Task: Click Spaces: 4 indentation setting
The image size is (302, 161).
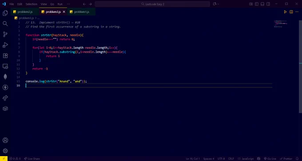Action: [209, 159]
